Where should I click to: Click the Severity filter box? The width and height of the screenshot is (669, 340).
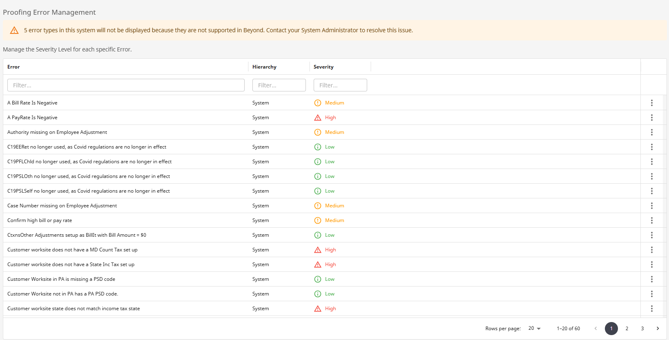point(340,85)
